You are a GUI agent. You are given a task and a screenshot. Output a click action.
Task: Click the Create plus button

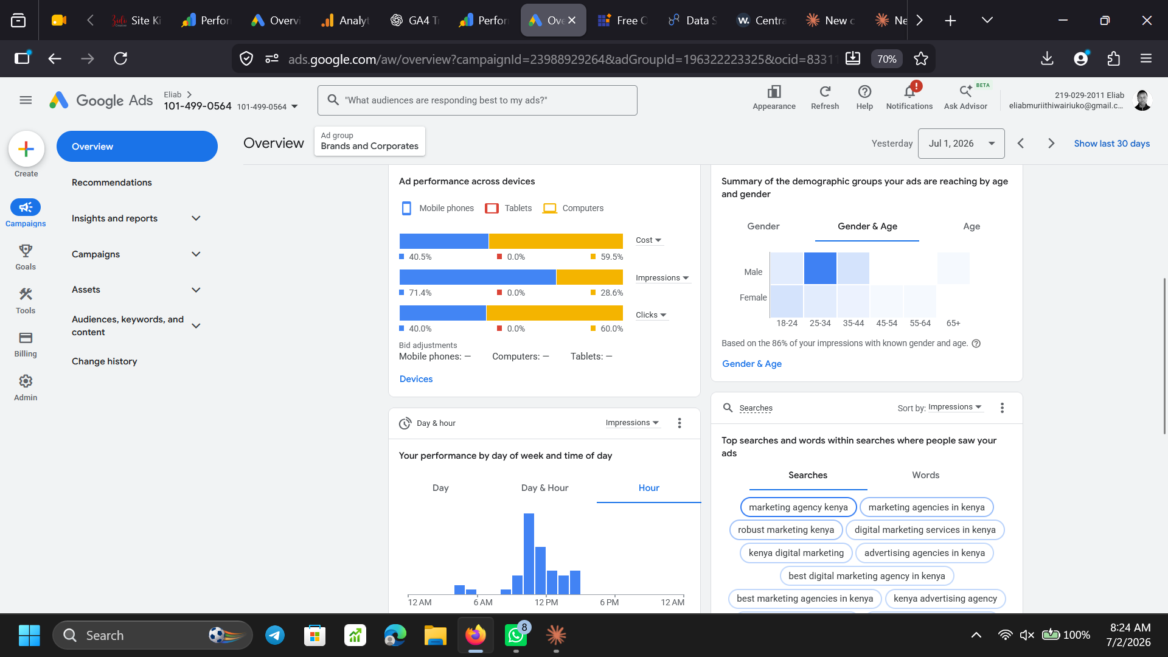point(26,148)
